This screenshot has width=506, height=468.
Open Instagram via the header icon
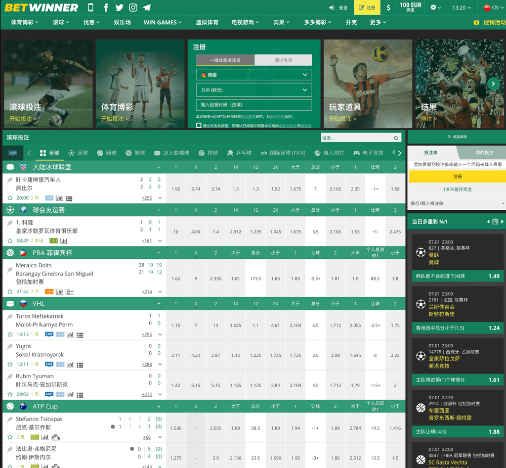coord(133,8)
